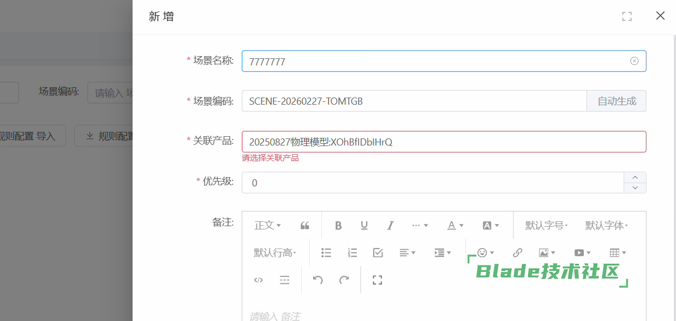The height and width of the screenshot is (321, 676).
Task: Insert a code block in the remarks
Action: (258, 280)
